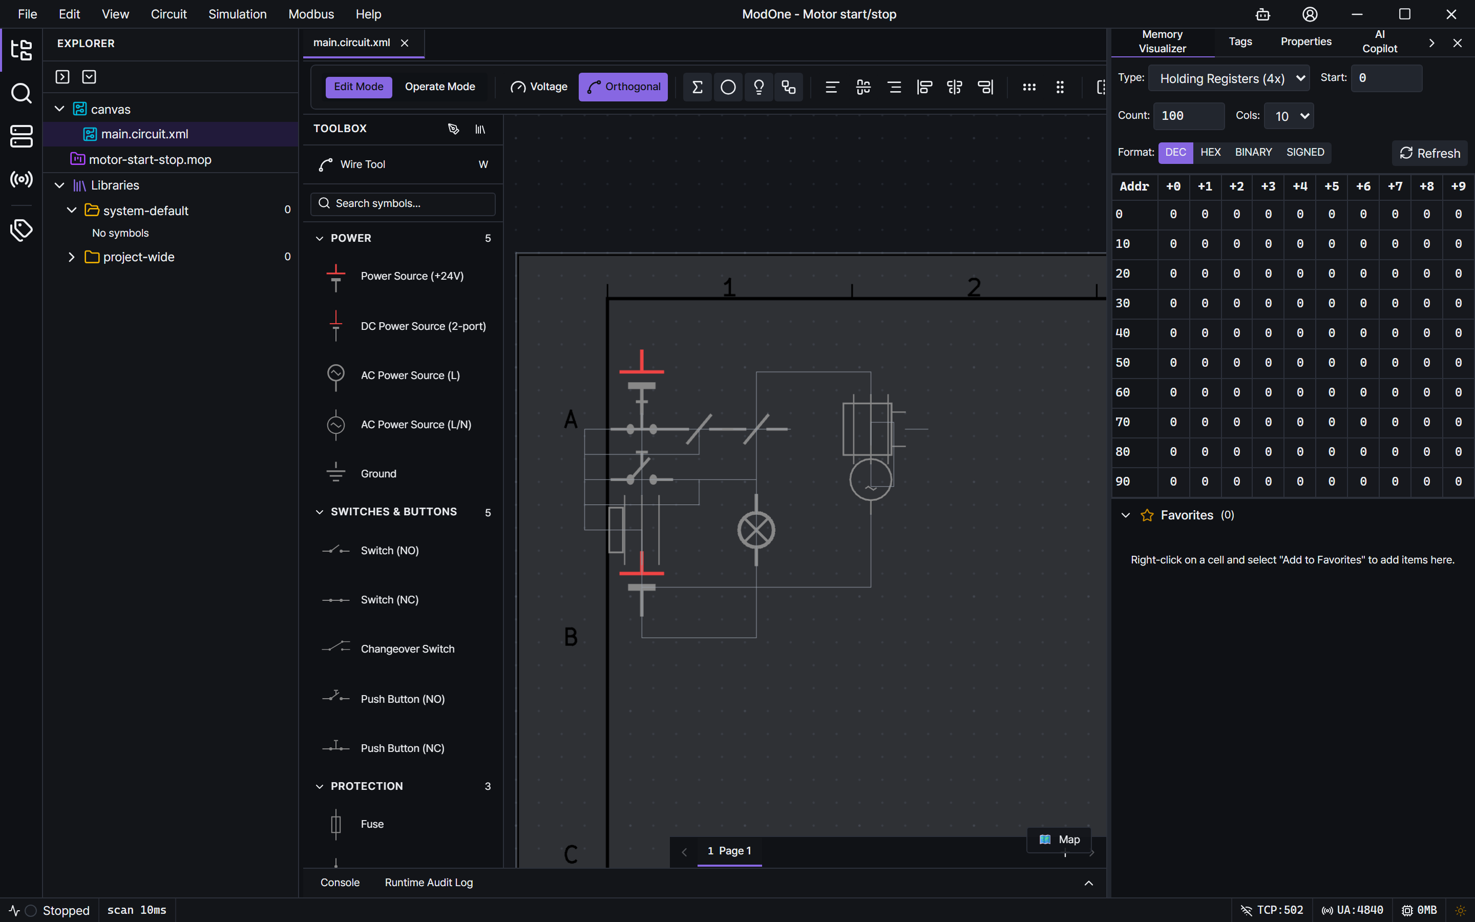
Task: Open the Explorer view in the activity bar
Action: (x=22, y=50)
